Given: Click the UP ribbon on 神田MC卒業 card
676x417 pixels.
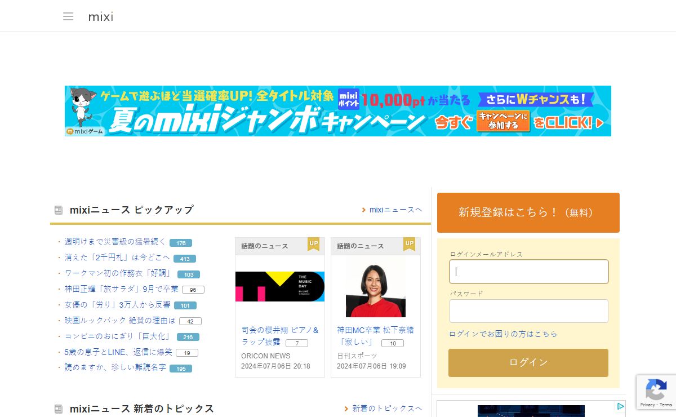Looking at the screenshot, I should click(x=410, y=244).
